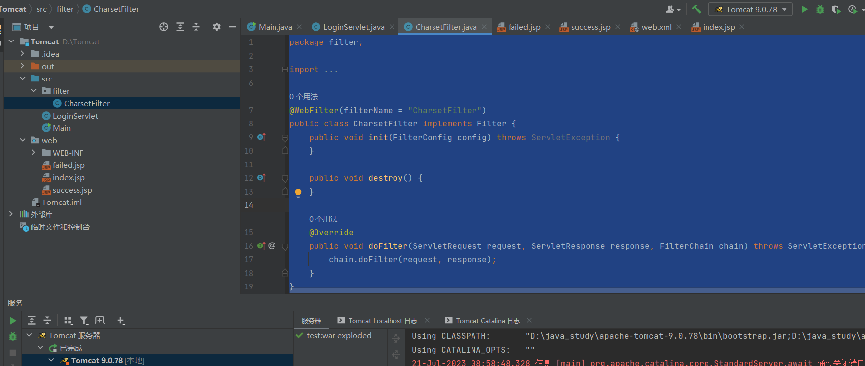Click the light bulb intention icon
Viewport: 865px width, 366px height.
298,193
